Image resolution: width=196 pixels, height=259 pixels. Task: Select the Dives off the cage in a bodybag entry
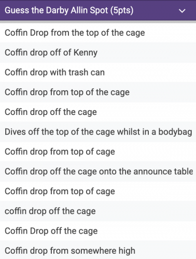coord(98,132)
